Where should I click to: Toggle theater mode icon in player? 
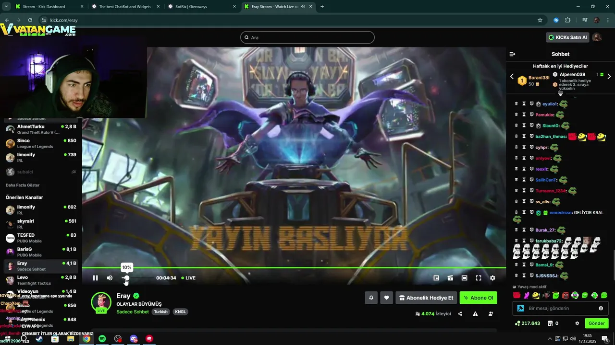[464, 278]
